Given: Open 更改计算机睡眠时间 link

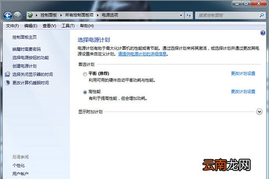Looking at the screenshot, I should pos(30,83).
